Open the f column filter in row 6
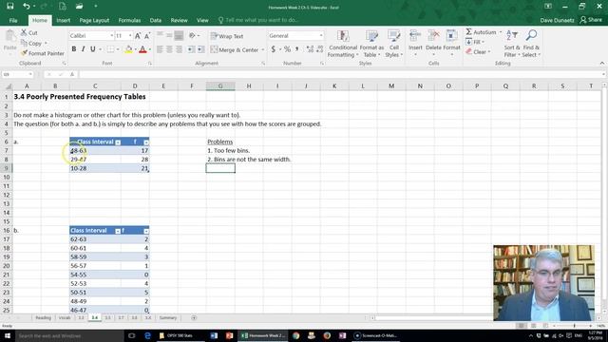 [146, 142]
